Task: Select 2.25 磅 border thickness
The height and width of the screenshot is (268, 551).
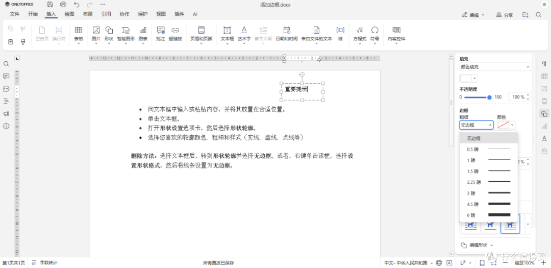Action: (488, 182)
